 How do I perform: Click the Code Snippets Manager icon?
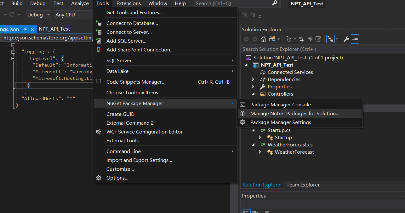(x=99, y=82)
